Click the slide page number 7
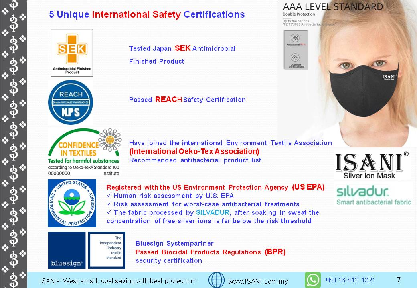The image size is (417, 288). [399, 280]
